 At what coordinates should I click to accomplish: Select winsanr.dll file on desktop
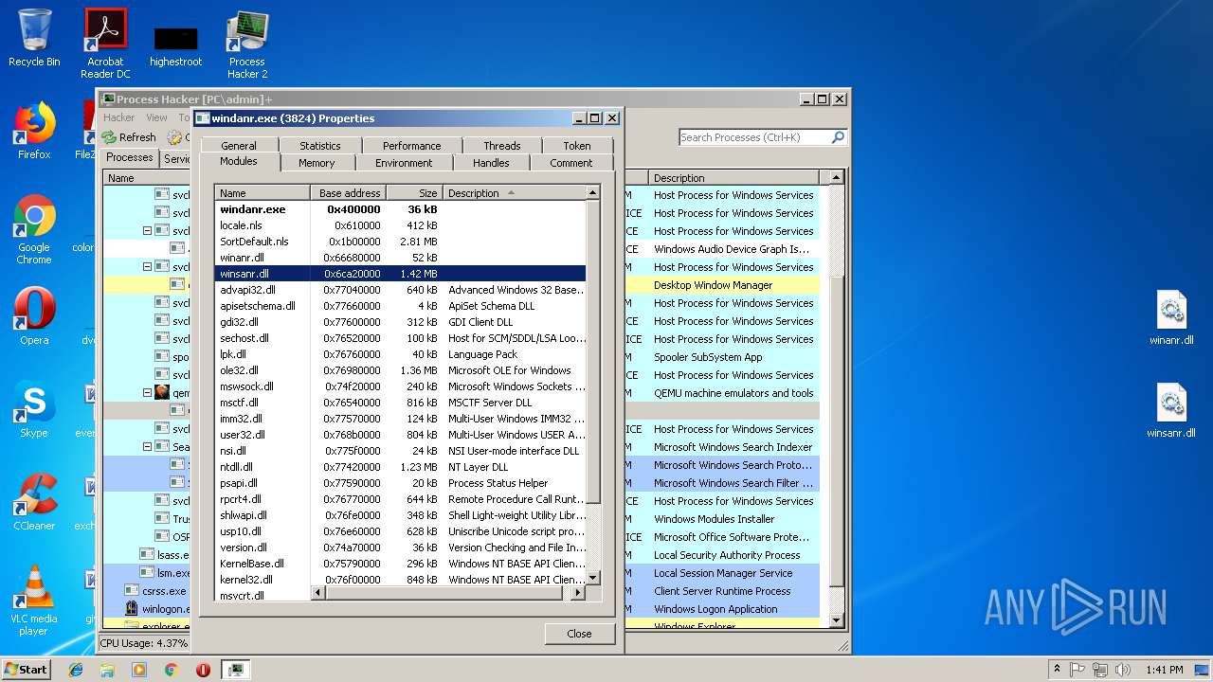pos(1171,411)
